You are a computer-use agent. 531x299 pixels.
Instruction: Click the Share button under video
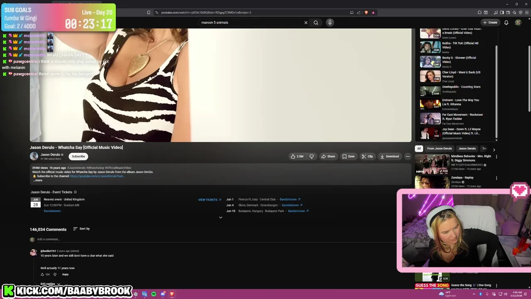pos(328,157)
